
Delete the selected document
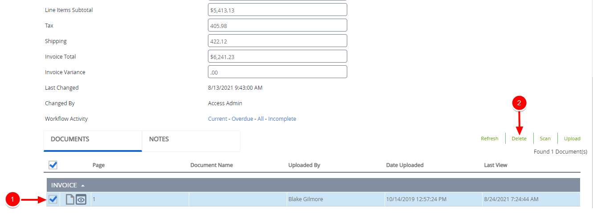click(519, 139)
